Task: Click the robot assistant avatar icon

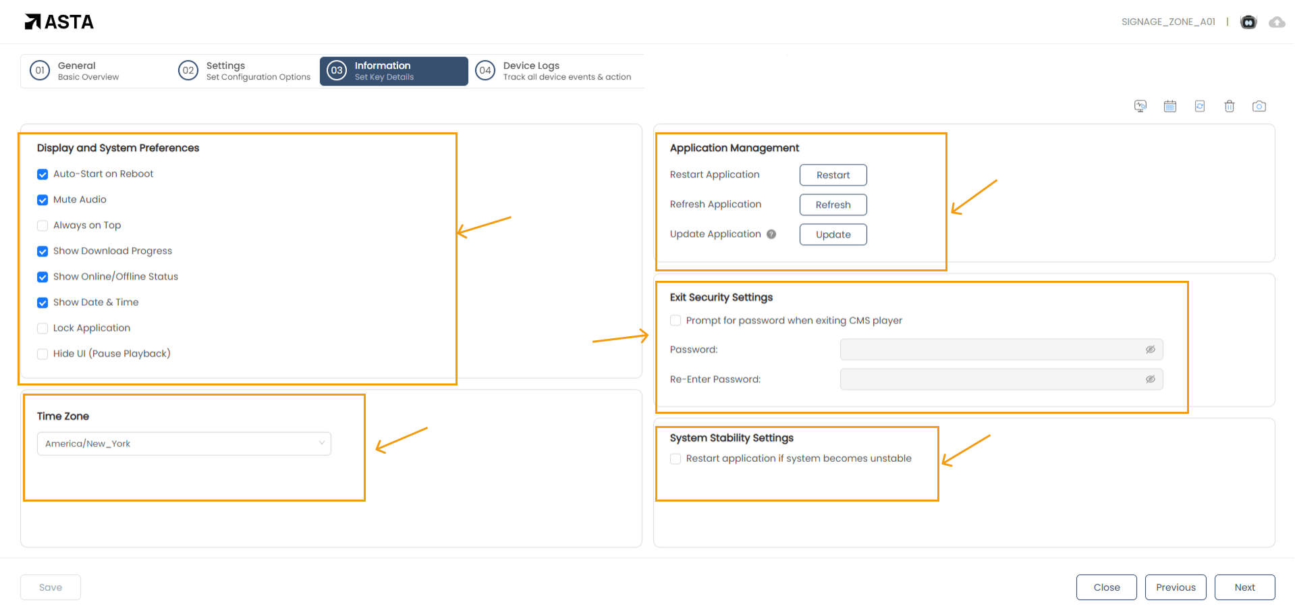Action: click(x=1248, y=22)
